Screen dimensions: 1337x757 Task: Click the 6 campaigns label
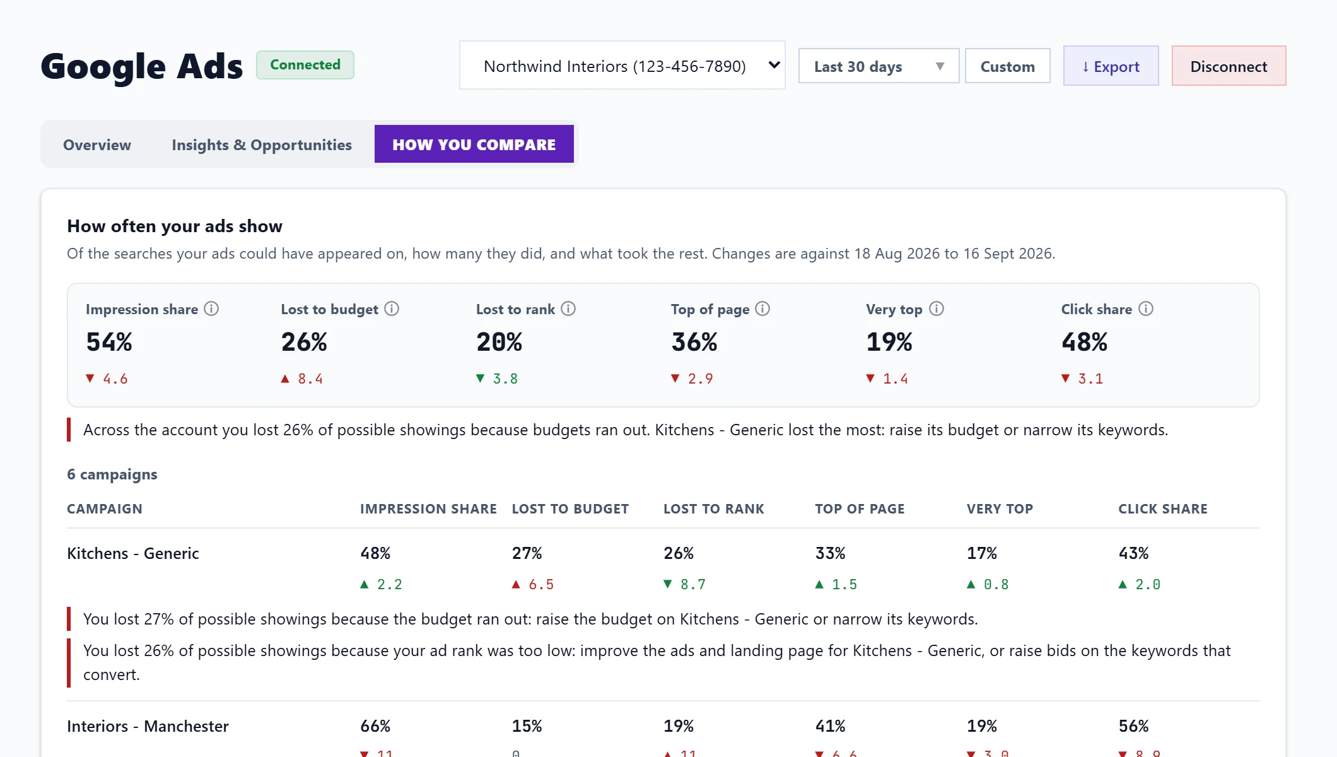tap(112, 474)
